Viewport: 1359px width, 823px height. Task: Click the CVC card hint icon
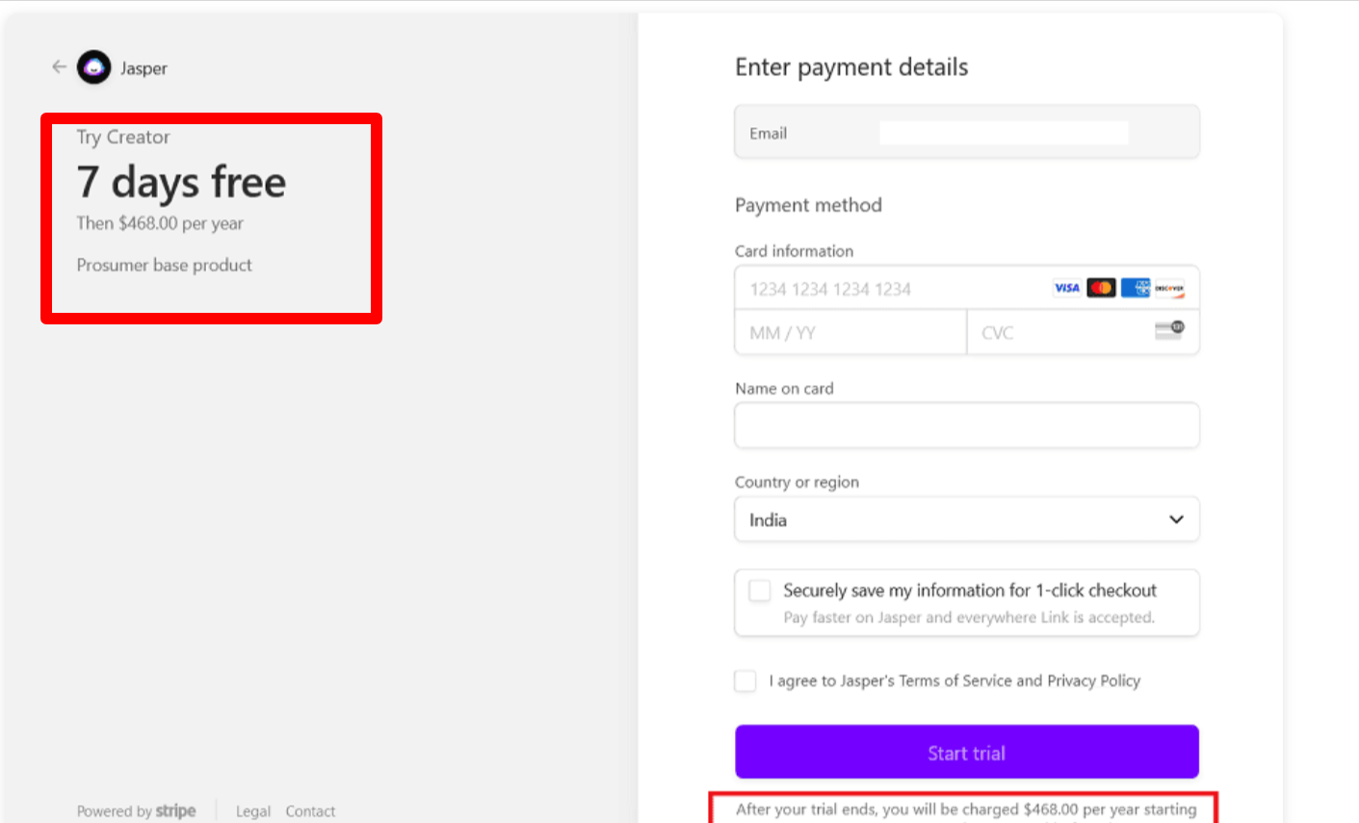(x=1169, y=331)
